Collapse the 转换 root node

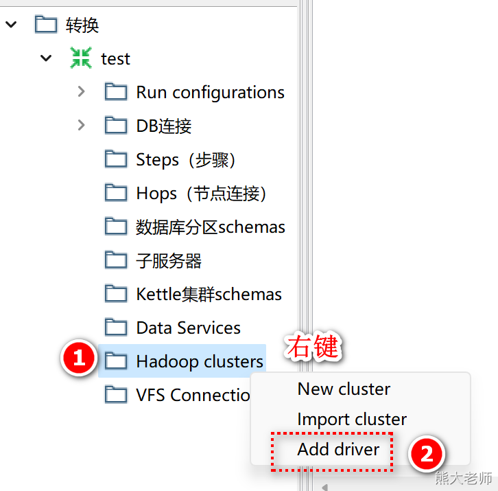[x=11, y=24]
